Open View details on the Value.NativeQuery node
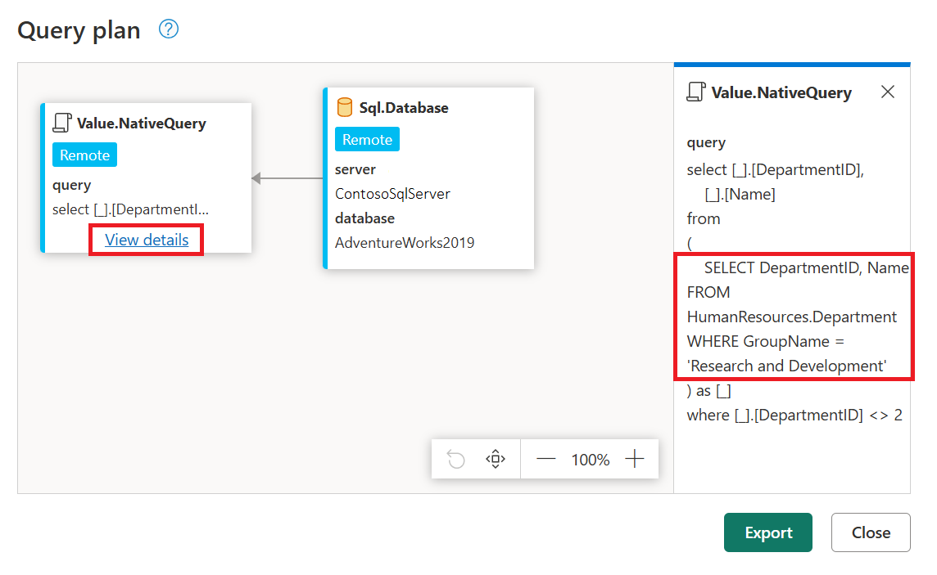The image size is (937, 575). 146,239
